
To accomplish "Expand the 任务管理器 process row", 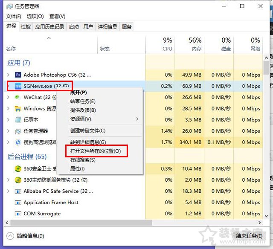I will coord(8,131).
